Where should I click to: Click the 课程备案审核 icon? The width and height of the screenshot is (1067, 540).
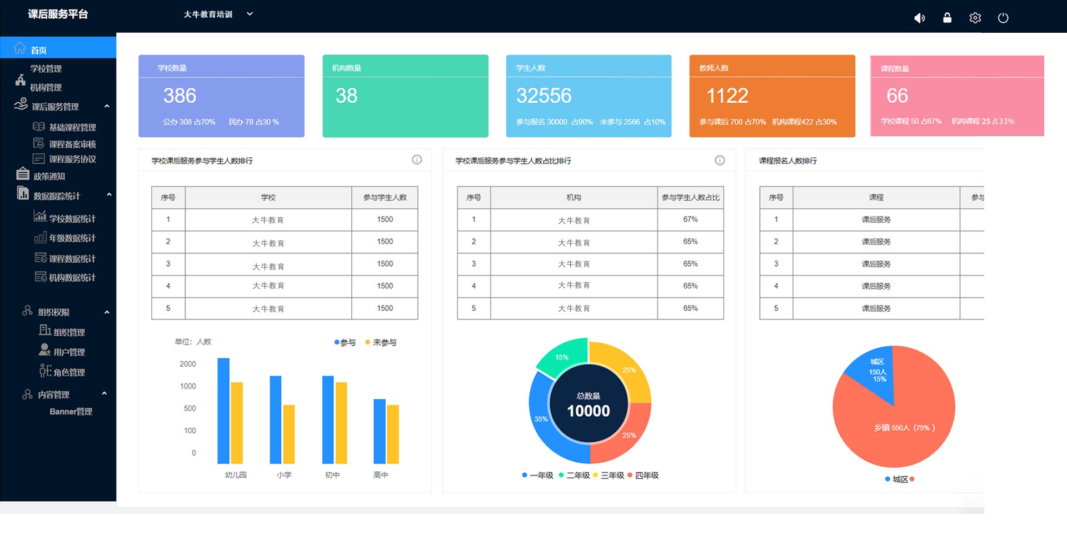click(38, 143)
